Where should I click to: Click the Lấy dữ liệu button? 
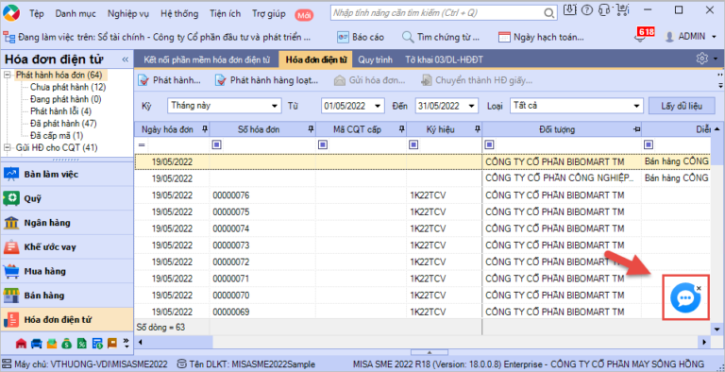[682, 106]
